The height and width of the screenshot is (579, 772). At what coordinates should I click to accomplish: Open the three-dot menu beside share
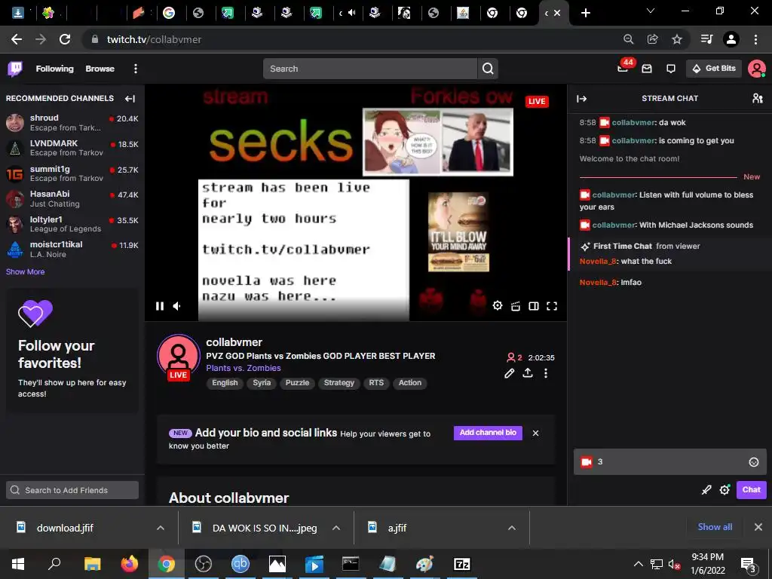tap(546, 373)
